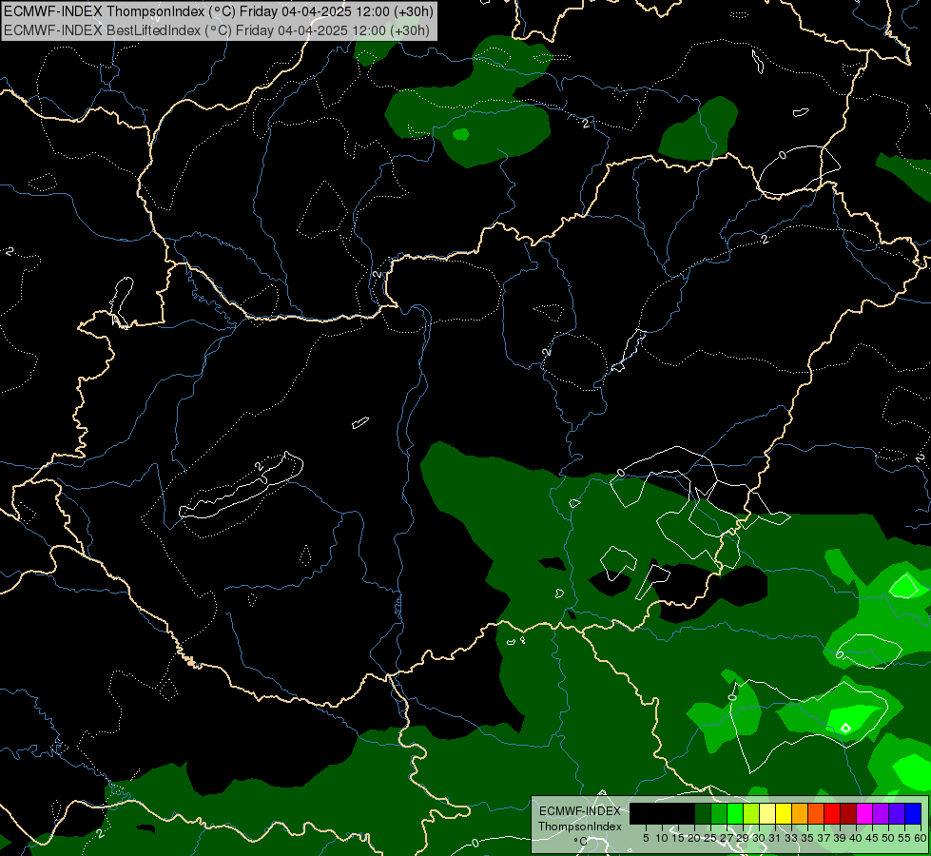The height and width of the screenshot is (856, 931).
Task: Click the legend tick label '5'
Action: tap(646, 838)
